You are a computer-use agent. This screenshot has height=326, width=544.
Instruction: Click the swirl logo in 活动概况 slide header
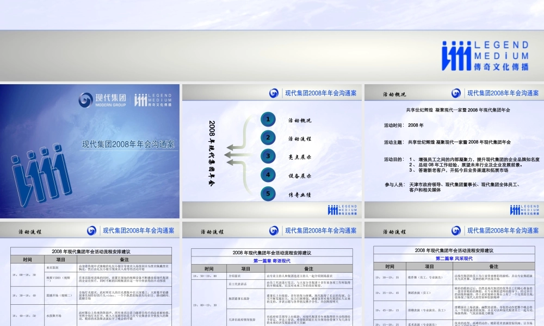coord(456,93)
